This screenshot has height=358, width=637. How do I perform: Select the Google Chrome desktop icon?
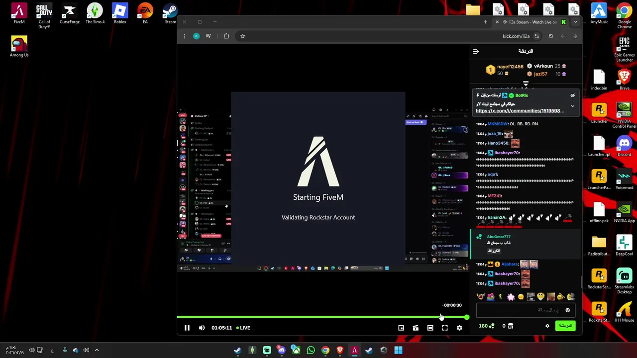pyautogui.click(x=624, y=16)
